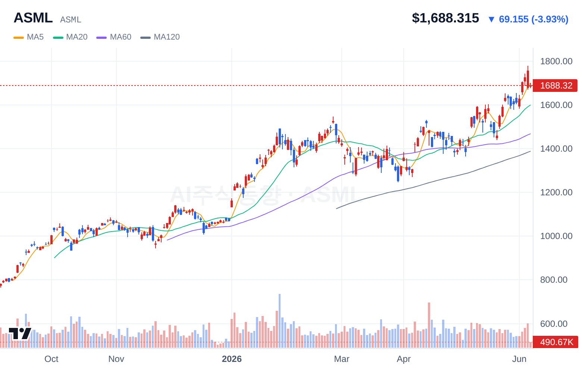This screenshot has width=582, height=369.
Task: Click the Mar time axis label
Action: coord(342,359)
